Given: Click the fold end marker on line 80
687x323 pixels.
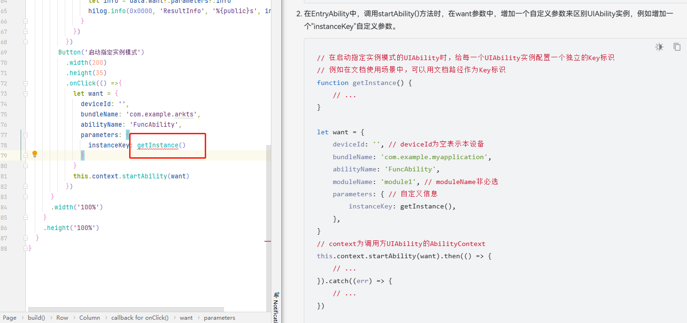Looking at the screenshot, I should (25, 166).
